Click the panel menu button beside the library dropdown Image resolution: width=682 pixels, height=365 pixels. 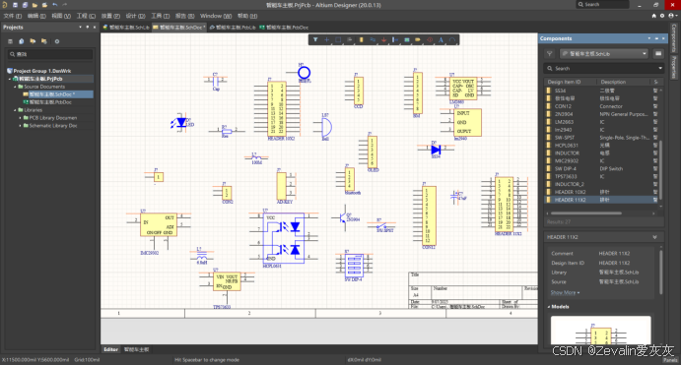click(658, 54)
